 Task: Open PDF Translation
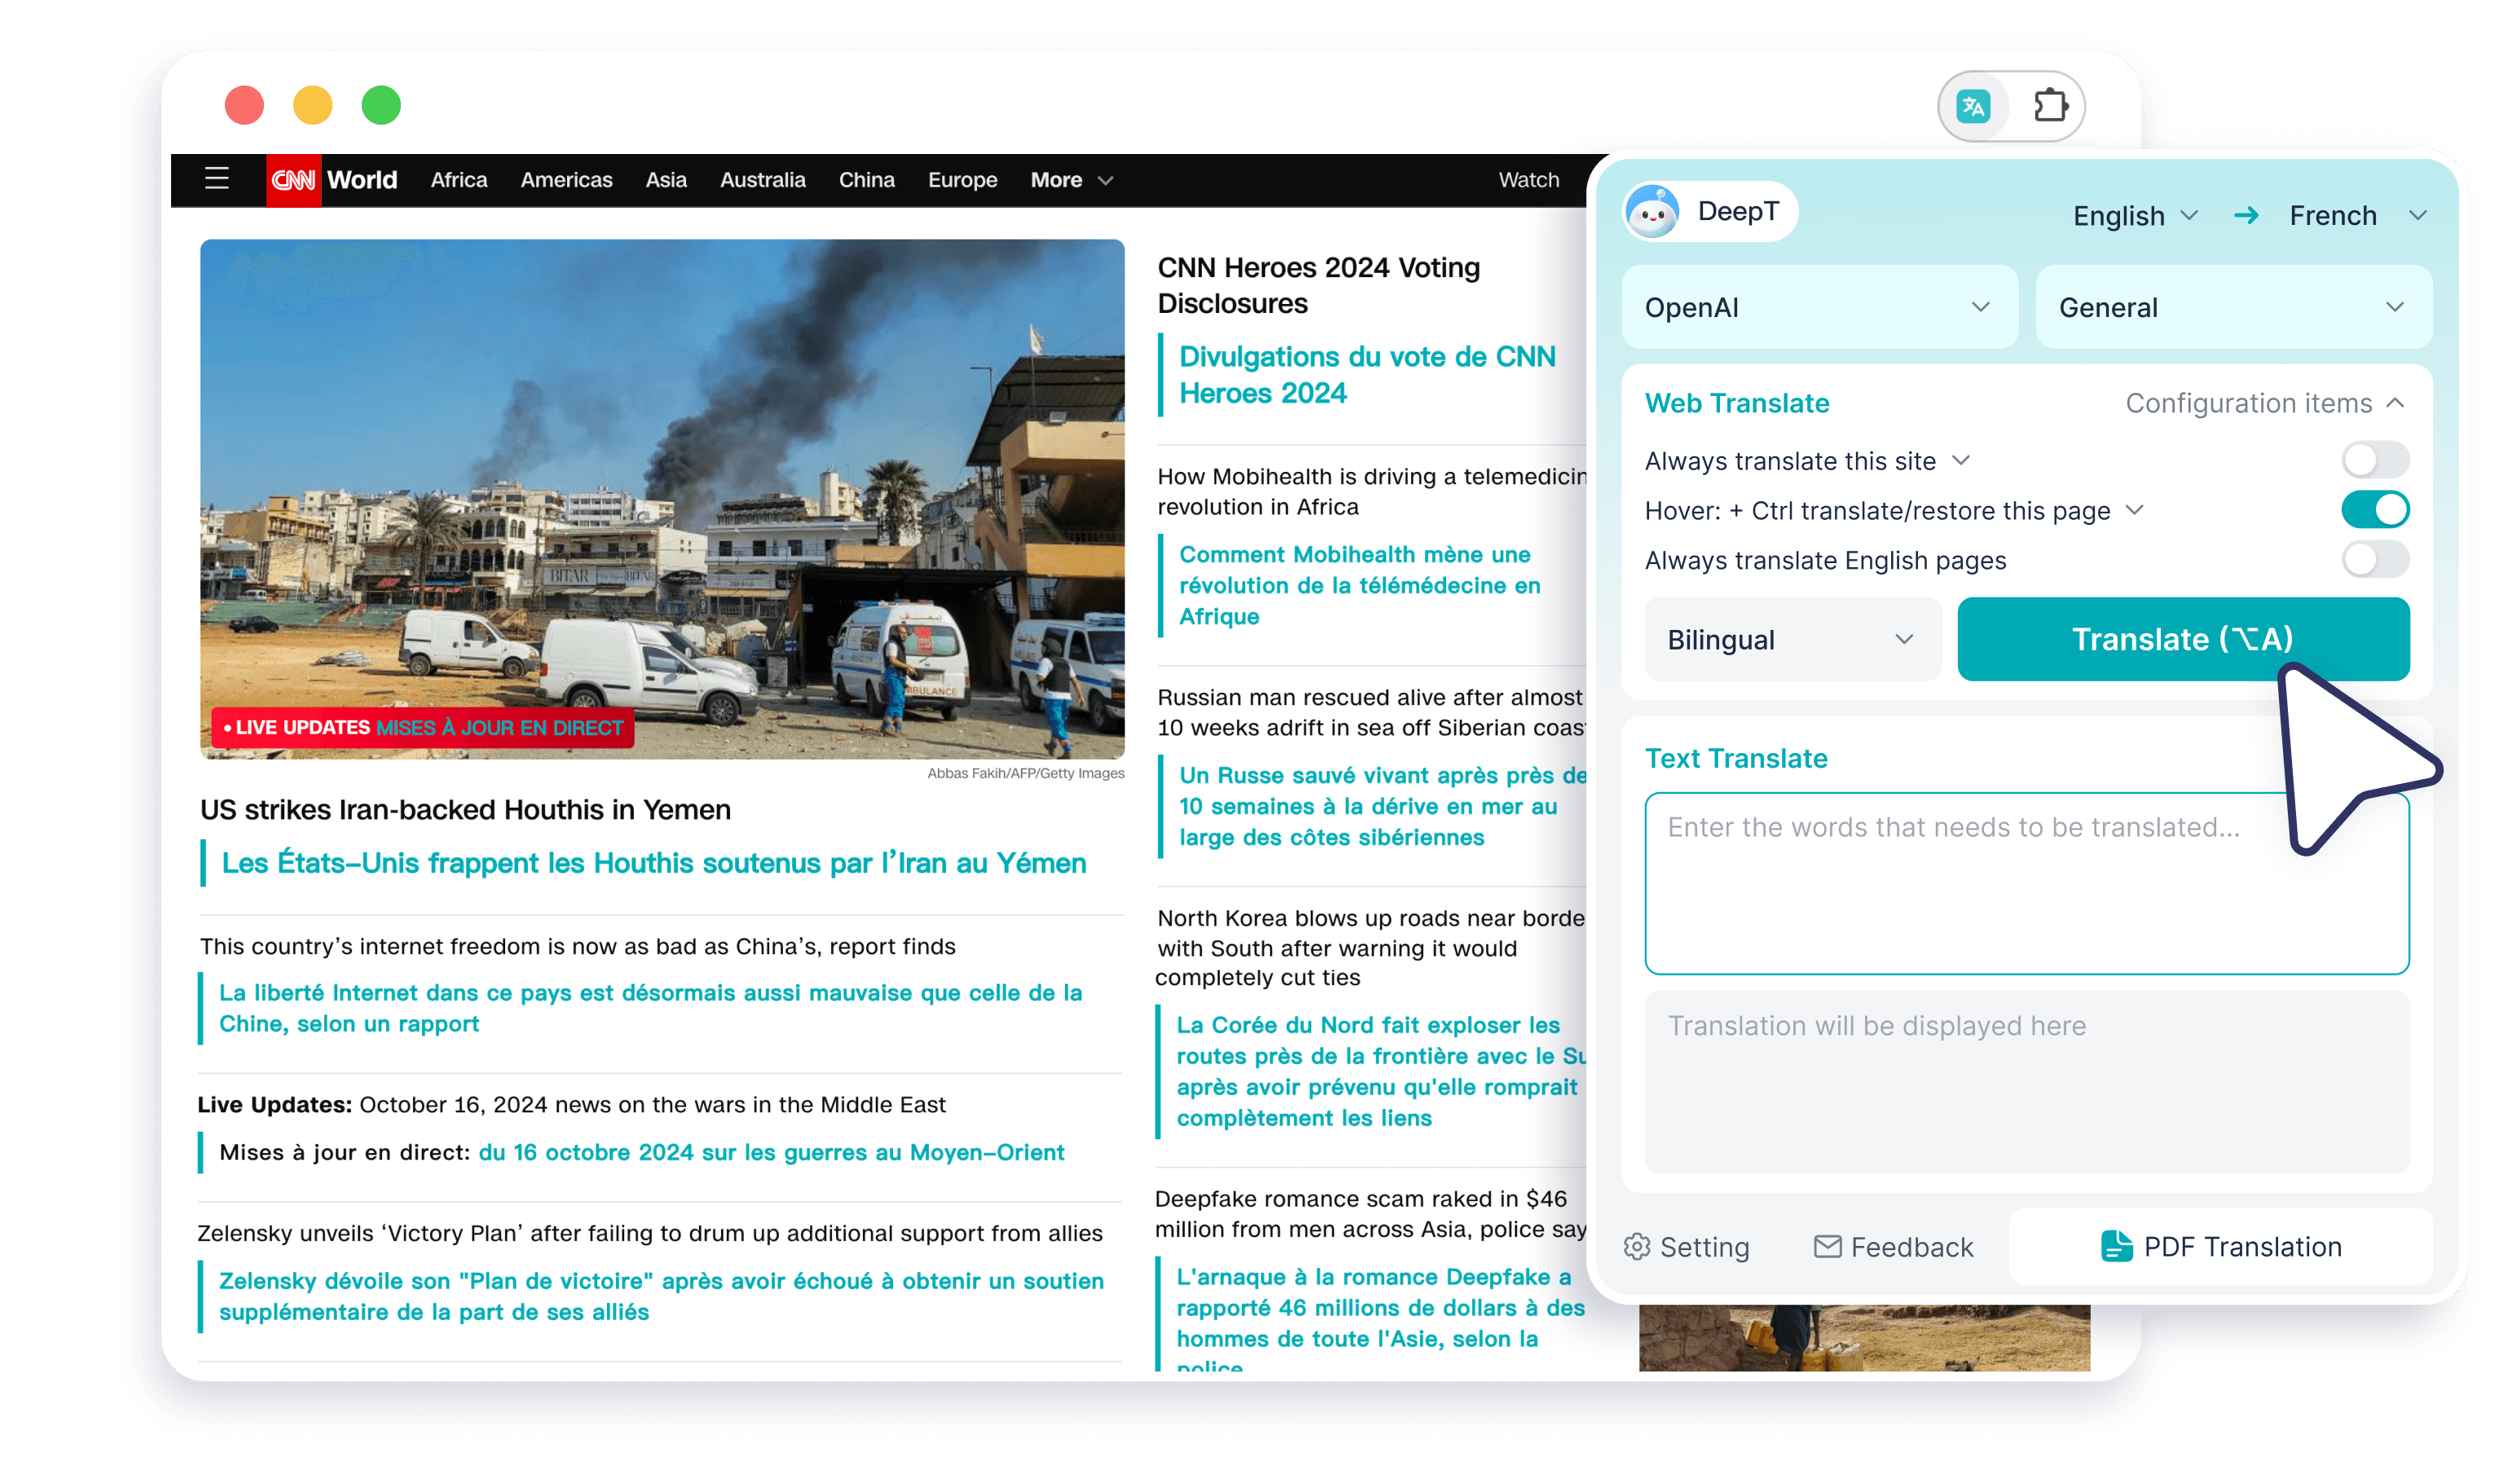(2221, 1247)
